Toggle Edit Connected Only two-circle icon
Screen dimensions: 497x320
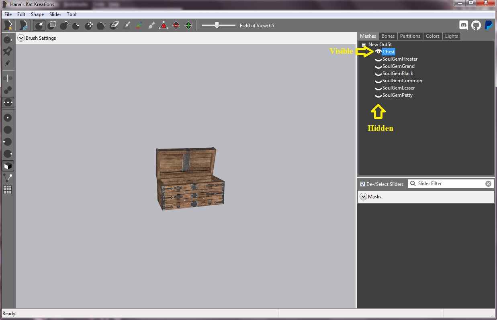[x=8, y=90]
